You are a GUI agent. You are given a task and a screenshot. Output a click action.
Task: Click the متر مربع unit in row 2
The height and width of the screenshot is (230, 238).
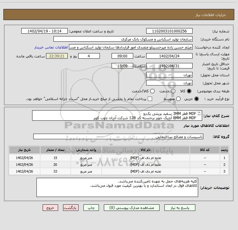click(x=86, y=165)
